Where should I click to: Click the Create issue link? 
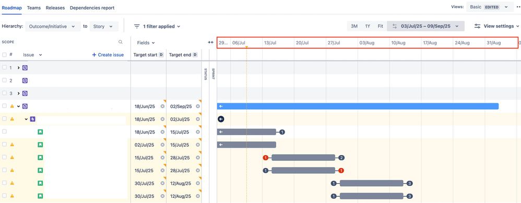tap(108, 55)
